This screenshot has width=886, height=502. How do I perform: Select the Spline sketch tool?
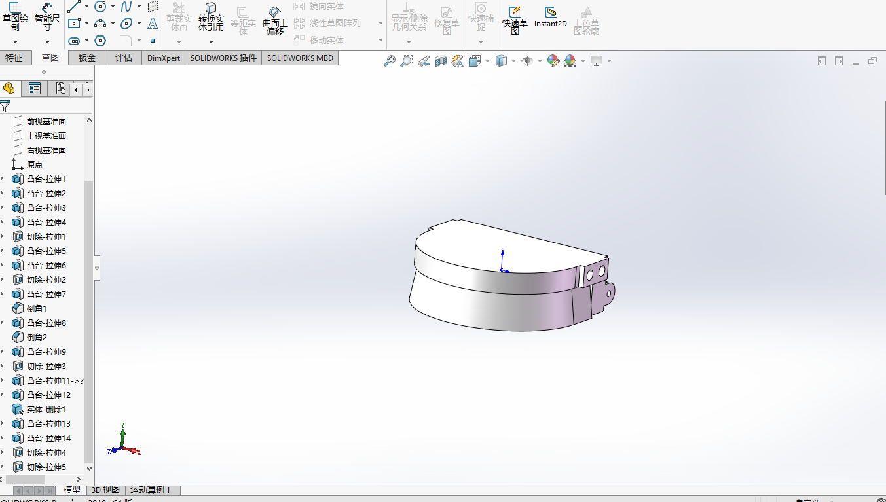[126, 7]
